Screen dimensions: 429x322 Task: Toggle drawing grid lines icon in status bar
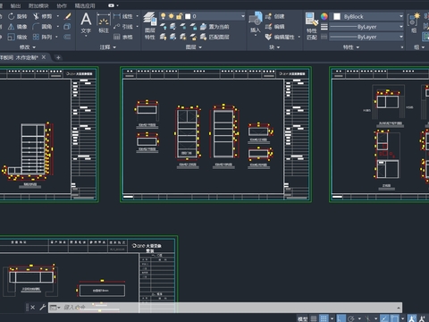pyautogui.click(x=314, y=318)
